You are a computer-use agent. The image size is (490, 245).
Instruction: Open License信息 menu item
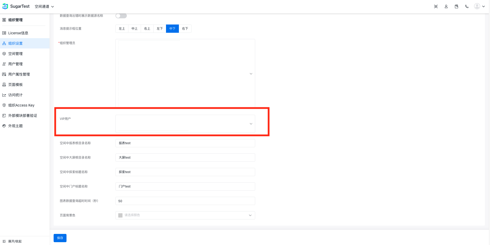tap(25, 33)
